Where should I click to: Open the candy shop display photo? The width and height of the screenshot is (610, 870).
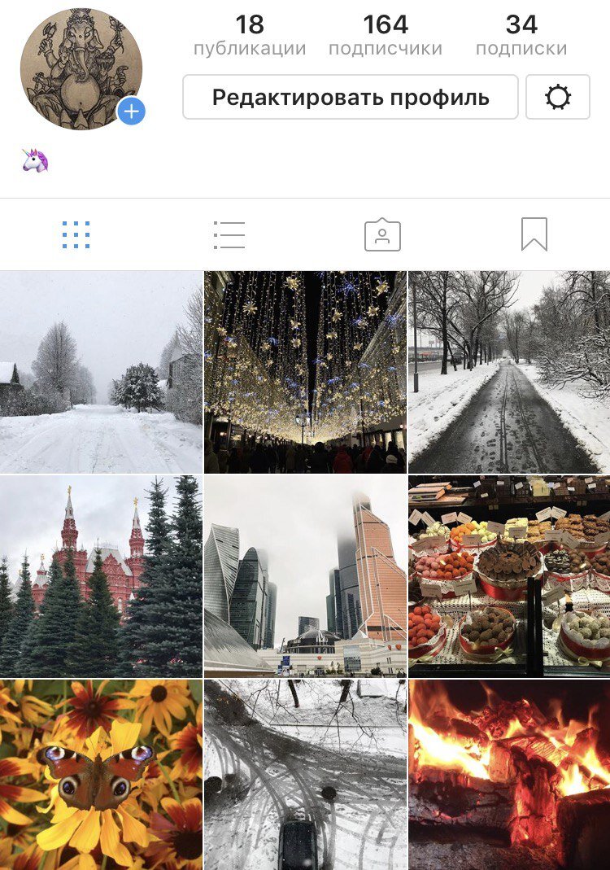(509, 576)
